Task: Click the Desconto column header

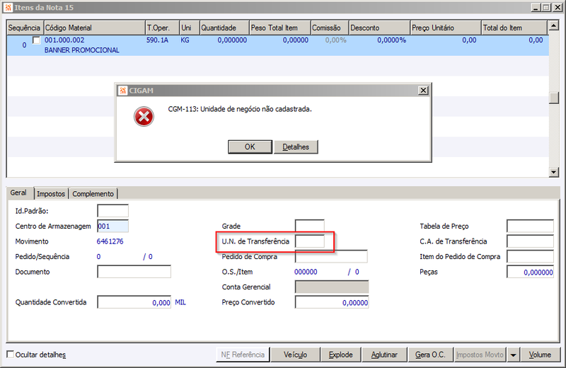Action: point(380,28)
